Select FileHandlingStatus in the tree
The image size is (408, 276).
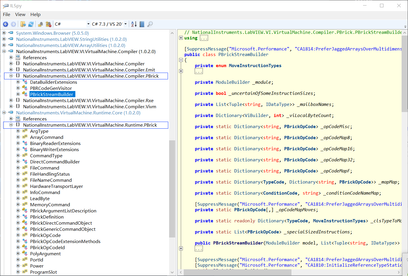pos(50,174)
